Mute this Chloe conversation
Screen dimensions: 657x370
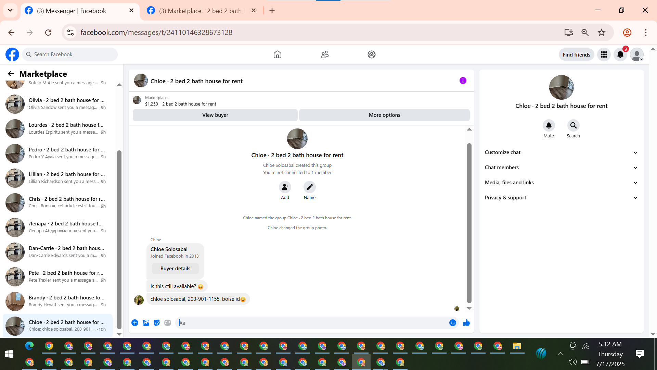click(549, 126)
